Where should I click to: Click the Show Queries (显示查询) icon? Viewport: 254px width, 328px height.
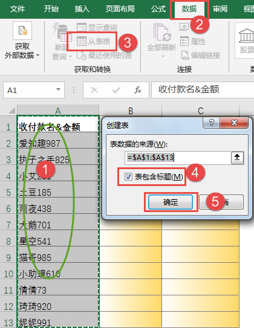[82, 27]
